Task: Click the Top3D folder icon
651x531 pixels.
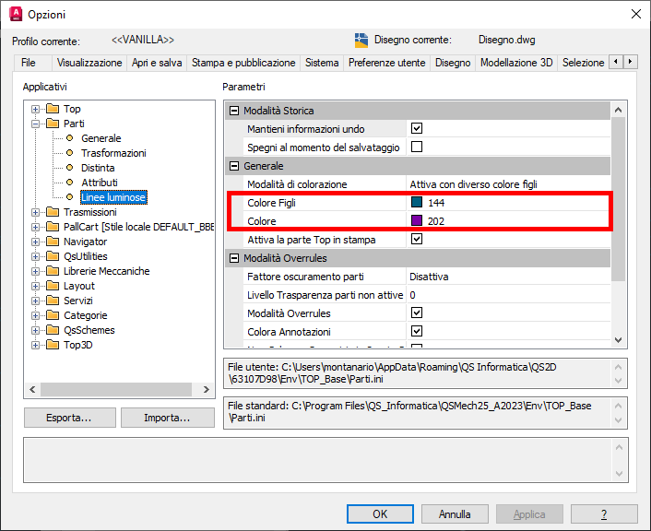Action: (53, 345)
